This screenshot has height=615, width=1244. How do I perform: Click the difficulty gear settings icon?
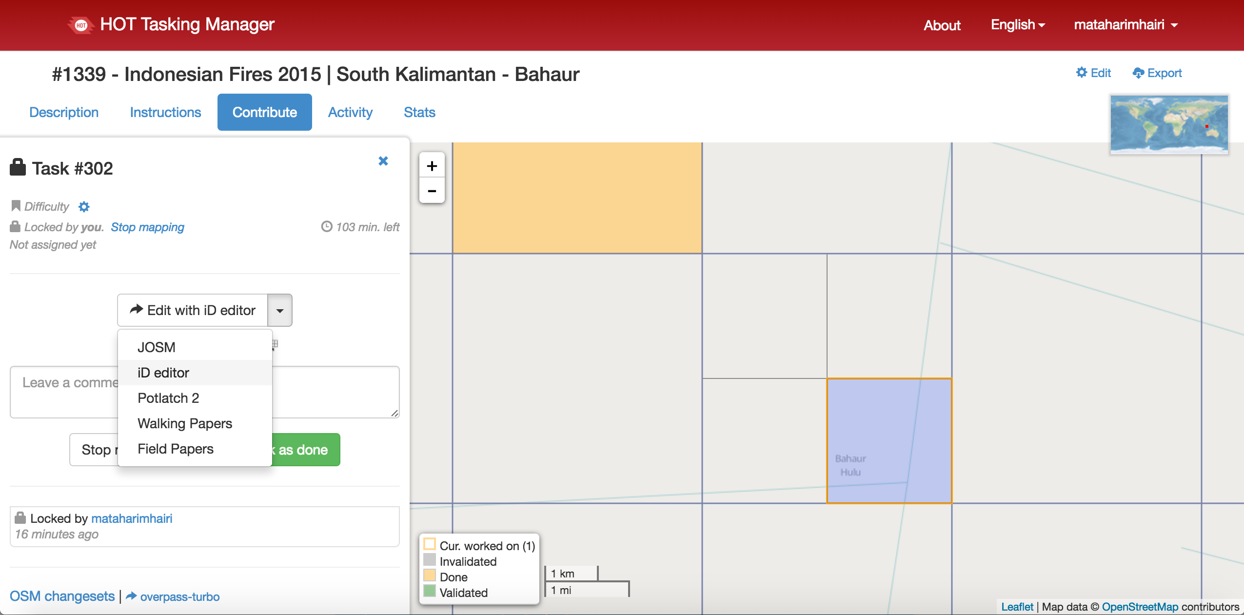point(84,207)
